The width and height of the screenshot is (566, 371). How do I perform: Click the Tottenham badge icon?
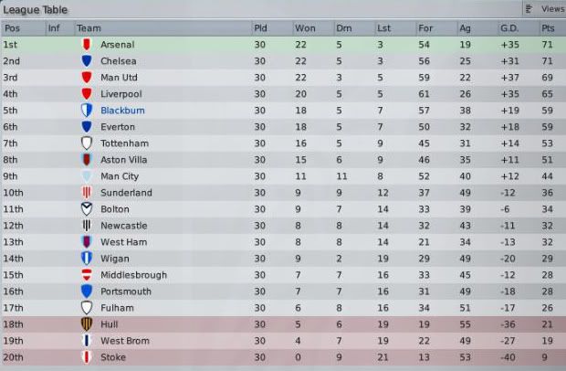coord(86,143)
